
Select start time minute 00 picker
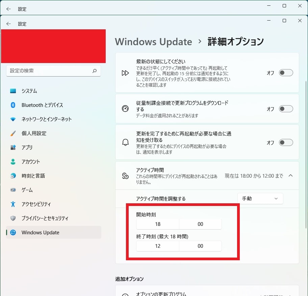click(200, 224)
